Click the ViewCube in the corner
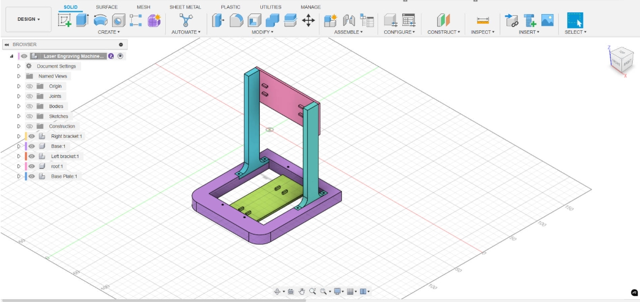This screenshot has width=640, height=302. point(621,60)
